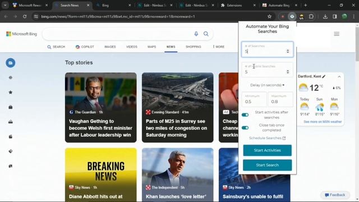This screenshot has width=359, height=202.
Task: Open the Bing hamburger menu
Action: point(337,34)
